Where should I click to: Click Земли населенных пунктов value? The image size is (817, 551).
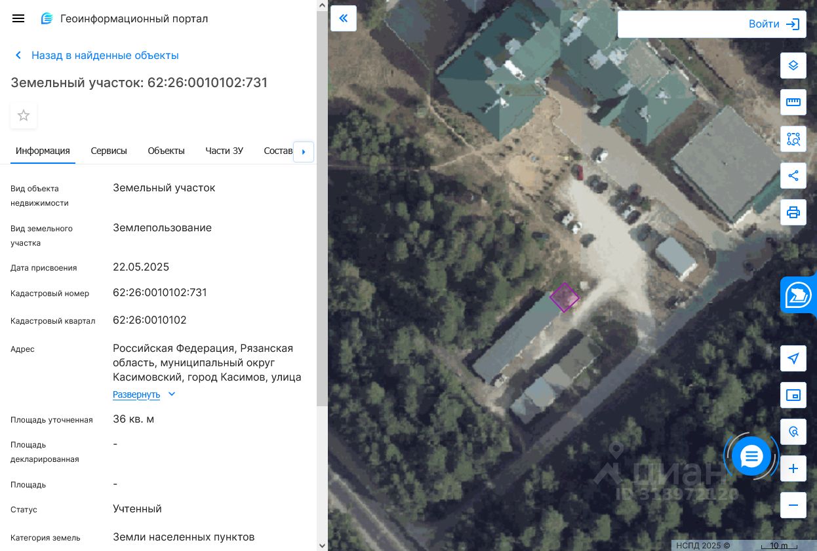point(184,537)
